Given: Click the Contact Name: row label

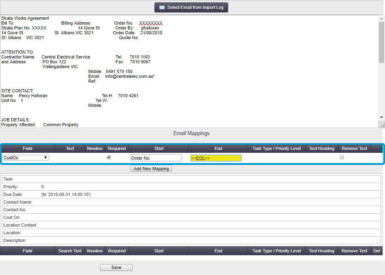Looking at the screenshot, I should (x=18, y=202).
